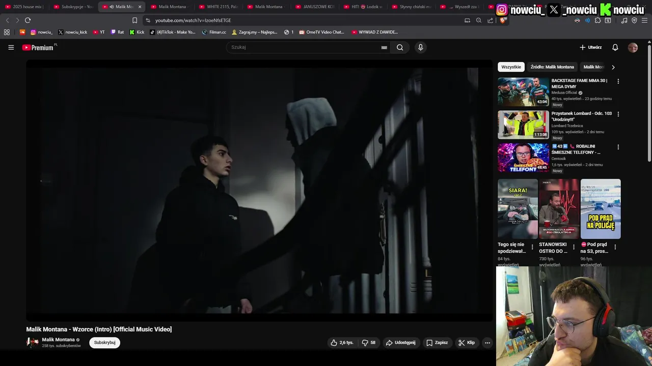
Task: Reload the page
Action: [x=28, y=20]
